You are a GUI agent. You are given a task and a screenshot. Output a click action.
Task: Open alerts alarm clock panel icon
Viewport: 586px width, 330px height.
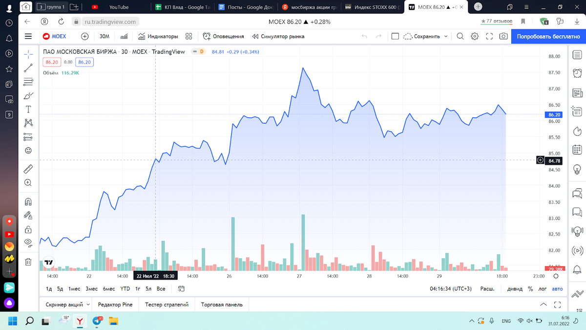point(578,73)
